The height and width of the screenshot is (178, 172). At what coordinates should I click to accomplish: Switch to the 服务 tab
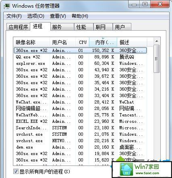[x=62, y=27]
